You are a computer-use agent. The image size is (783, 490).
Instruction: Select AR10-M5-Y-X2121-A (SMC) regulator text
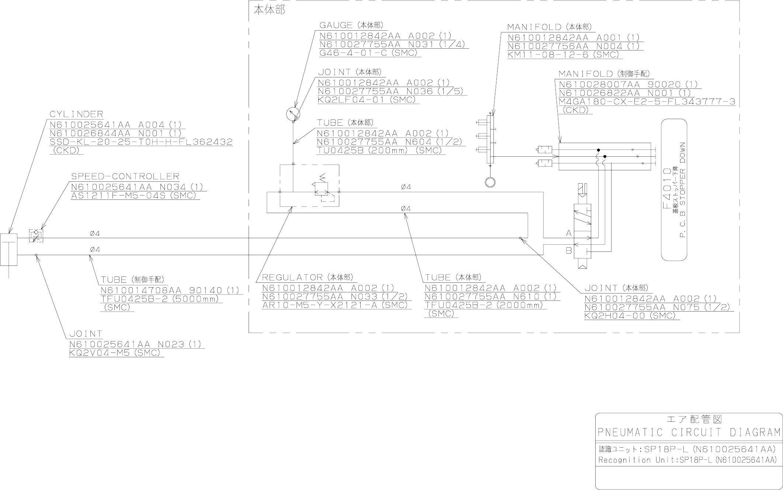(x=335, y=305)
